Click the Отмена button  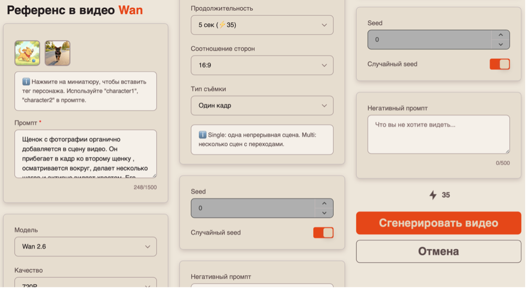point(438,251)
